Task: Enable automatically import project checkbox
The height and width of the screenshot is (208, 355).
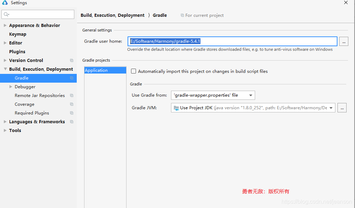Action: coord(134,71)
